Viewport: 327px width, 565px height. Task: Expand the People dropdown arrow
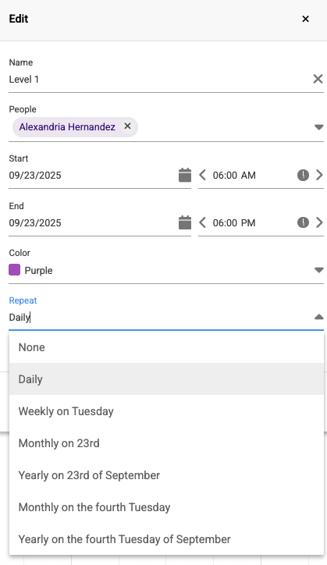[x=318, y=127]
